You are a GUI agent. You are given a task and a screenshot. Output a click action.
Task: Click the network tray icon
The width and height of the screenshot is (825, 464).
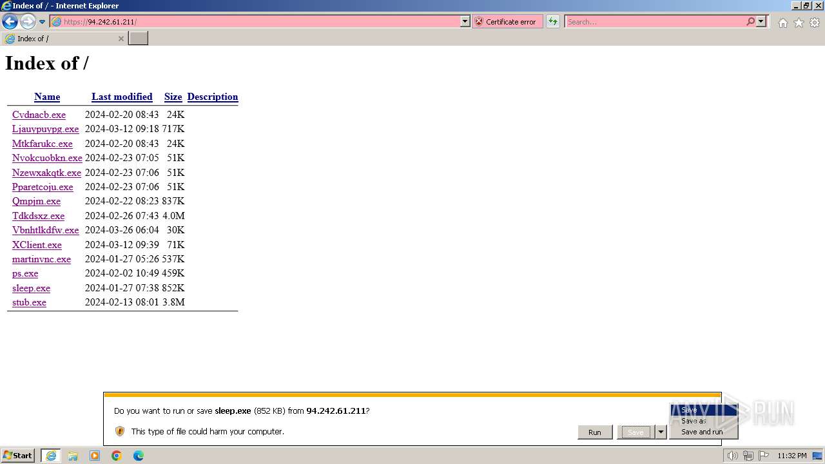click(x=748, y=456)
